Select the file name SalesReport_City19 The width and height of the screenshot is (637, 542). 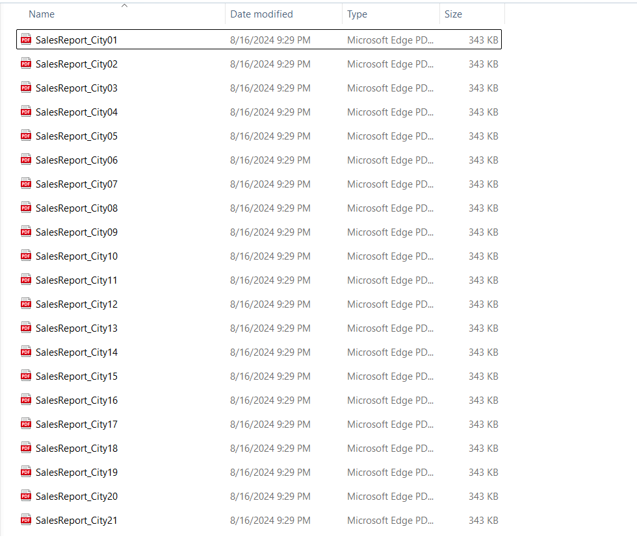[x=77, y=473]
